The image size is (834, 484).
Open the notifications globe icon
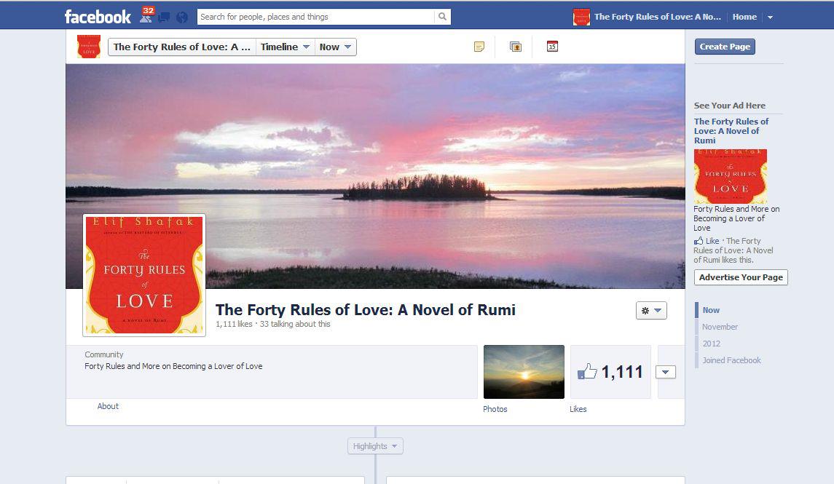(182, 17)
